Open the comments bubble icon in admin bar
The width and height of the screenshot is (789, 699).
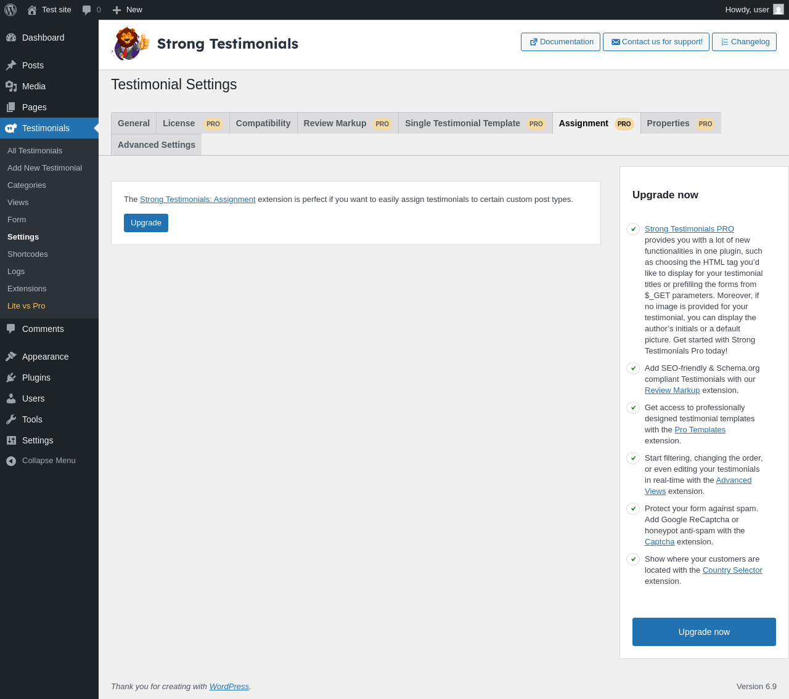point(87,10)
